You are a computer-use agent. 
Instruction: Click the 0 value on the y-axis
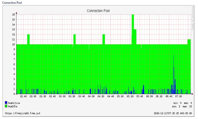(14, 94)
